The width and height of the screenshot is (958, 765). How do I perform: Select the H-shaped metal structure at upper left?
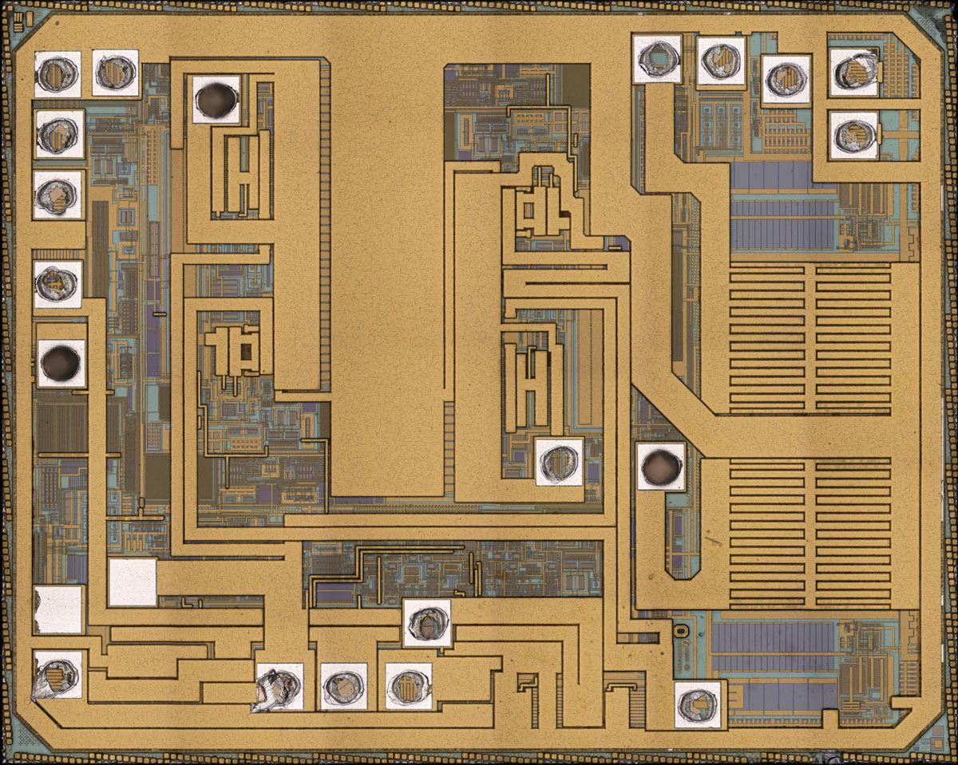(241, 174)
